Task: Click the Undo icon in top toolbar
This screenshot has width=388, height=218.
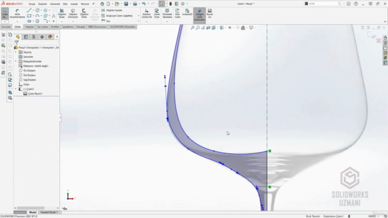Action: [x=144, y=4]
